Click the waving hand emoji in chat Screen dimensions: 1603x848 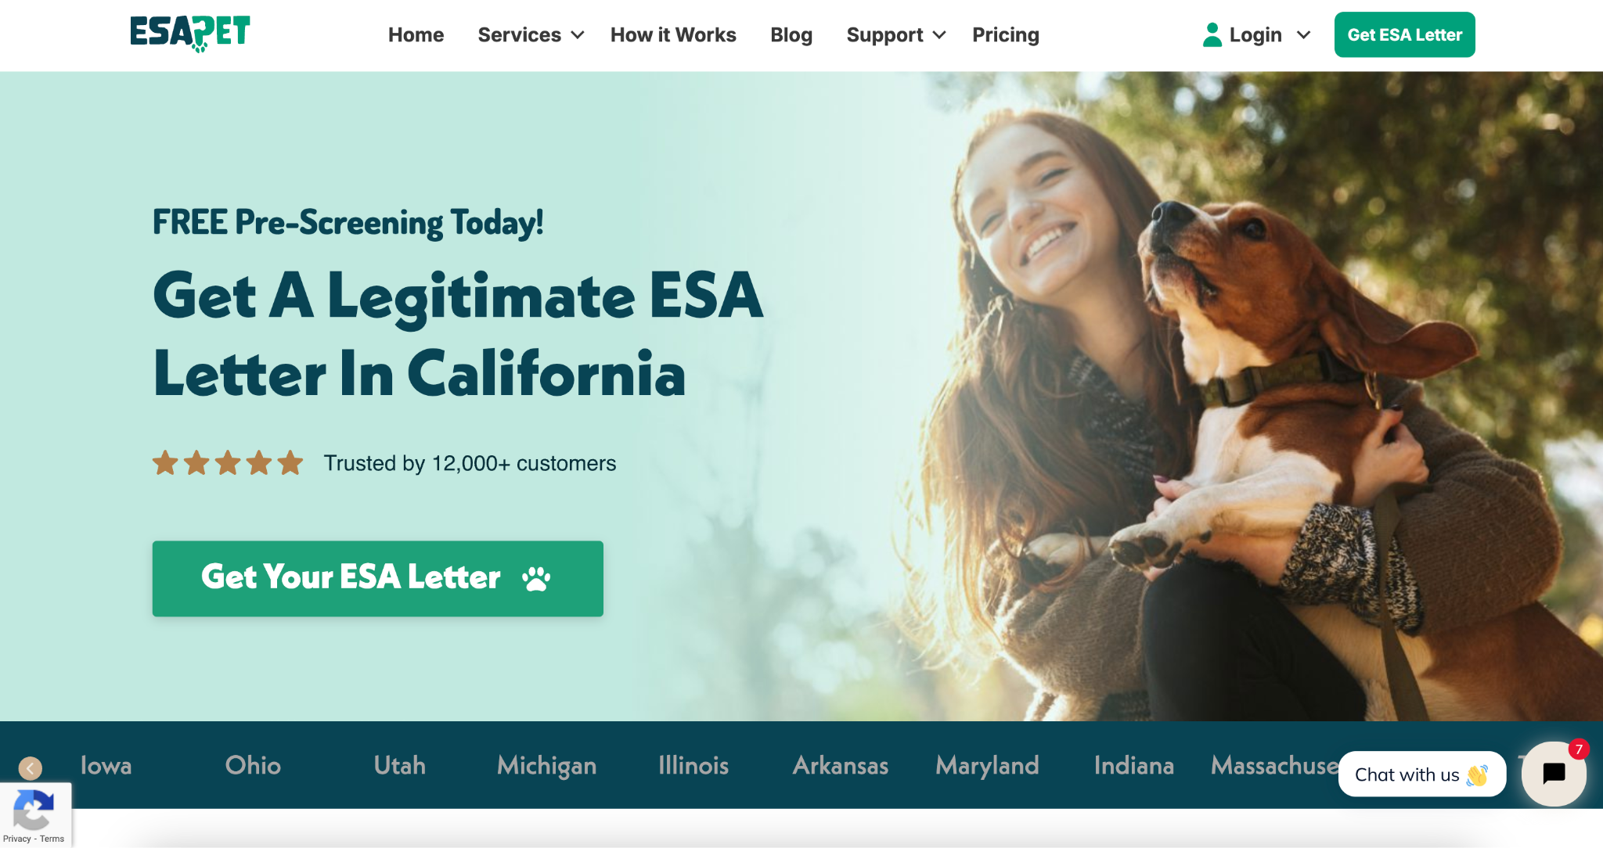(x=1477, y=775)
